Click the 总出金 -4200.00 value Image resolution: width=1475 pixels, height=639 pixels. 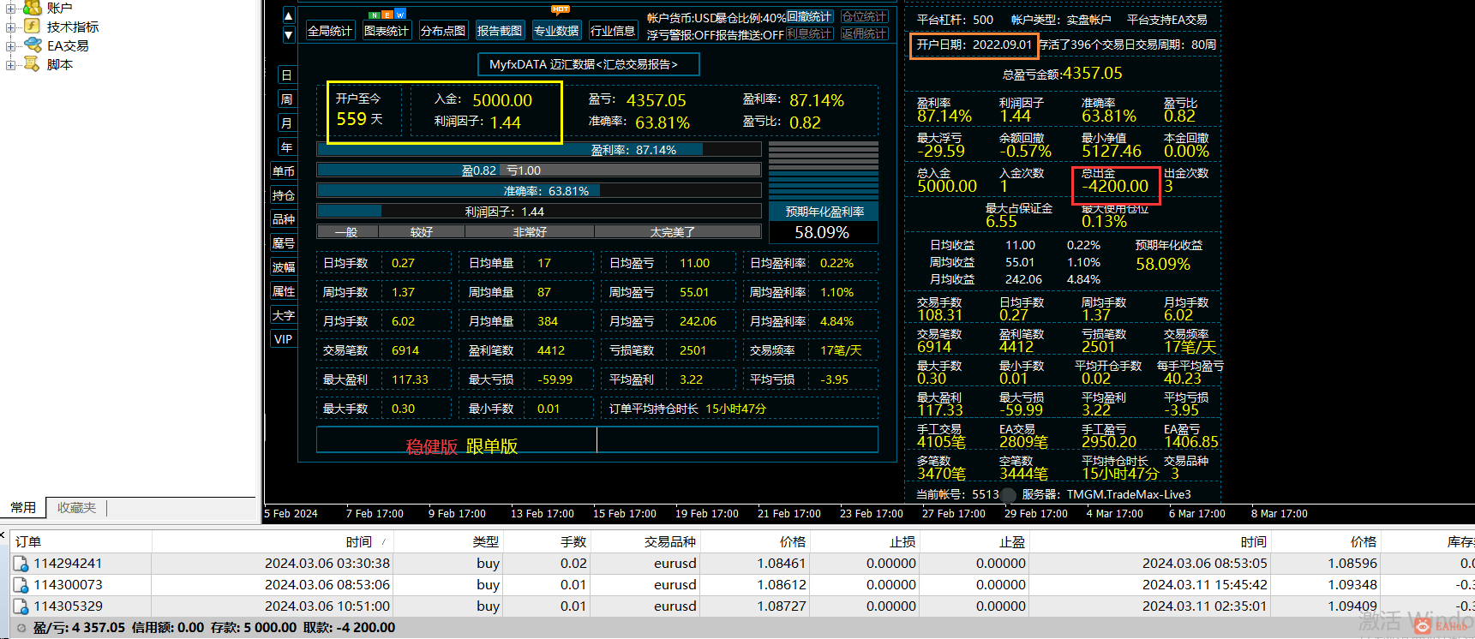(1115, 186)
